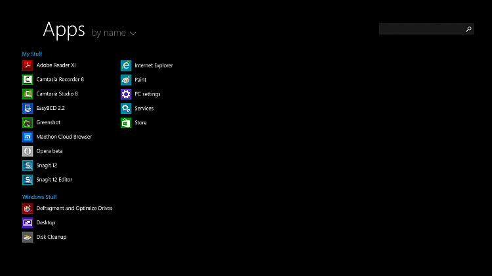This screenshot has height=276, width=492.
Task: Click the 'Camtasia Recorder 8' label
Action: point(60,80)
